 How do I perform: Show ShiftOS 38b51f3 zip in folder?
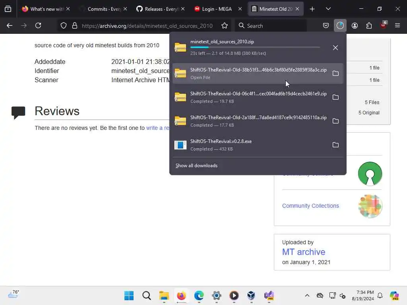click(335, 73)
